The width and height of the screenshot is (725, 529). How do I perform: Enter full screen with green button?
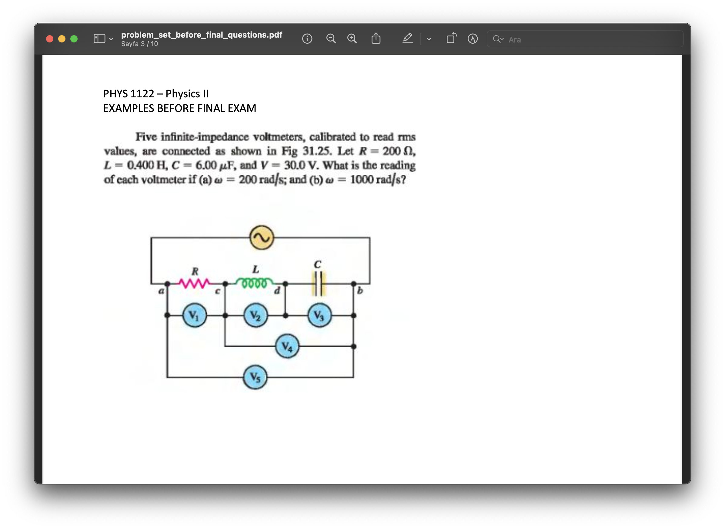click(x=74, y=39)
